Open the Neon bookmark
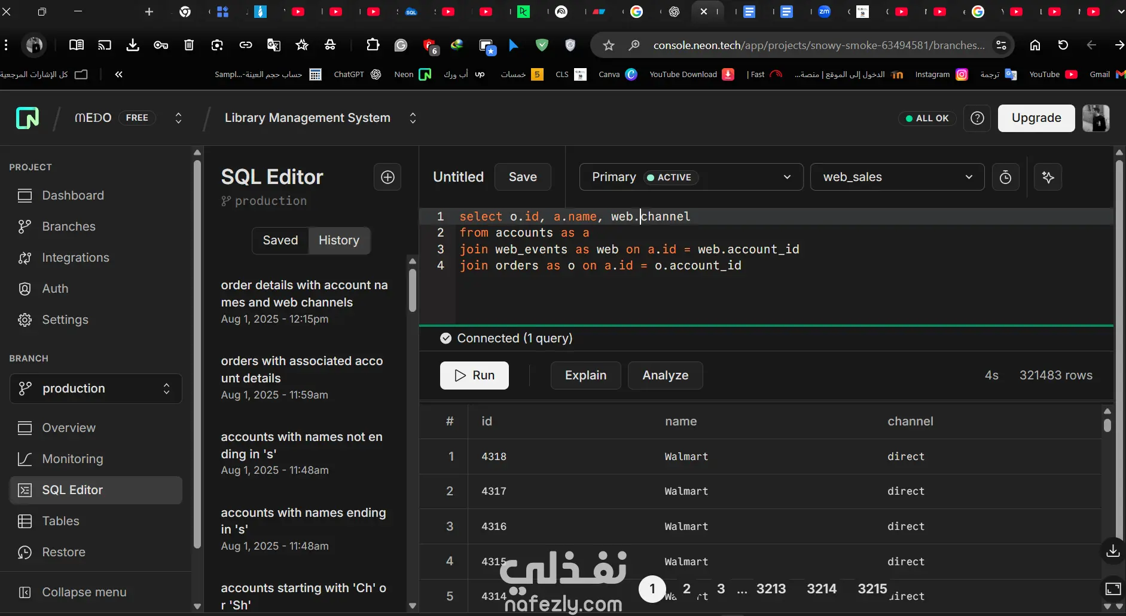Screen dimensions: 1126x616 413,75
